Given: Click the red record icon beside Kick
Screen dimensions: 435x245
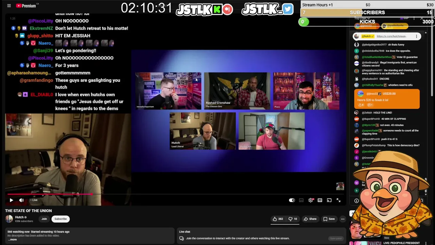Looking at the screenshot, I should (x=228, y=10).
